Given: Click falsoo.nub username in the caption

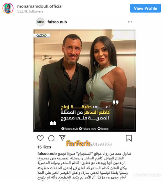Looking at the screenshot, I should point(47,153).
